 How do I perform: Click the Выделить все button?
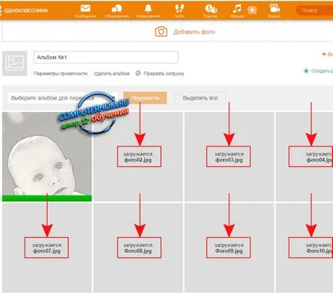(x=200, y=98)
